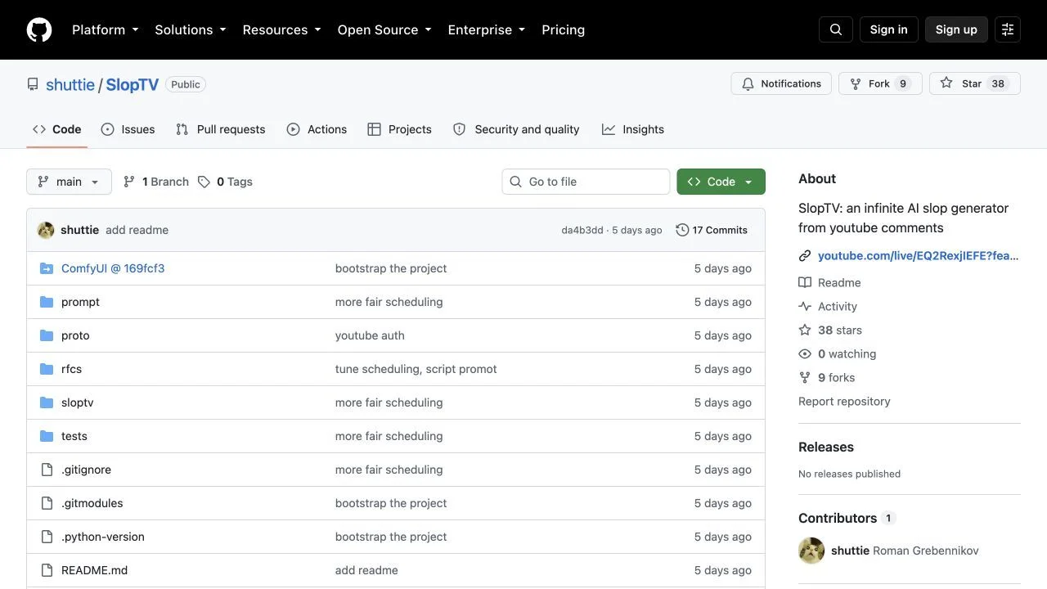The image size is (1047, 589).
Task: Open the proto folder
Action: (75, 335)
